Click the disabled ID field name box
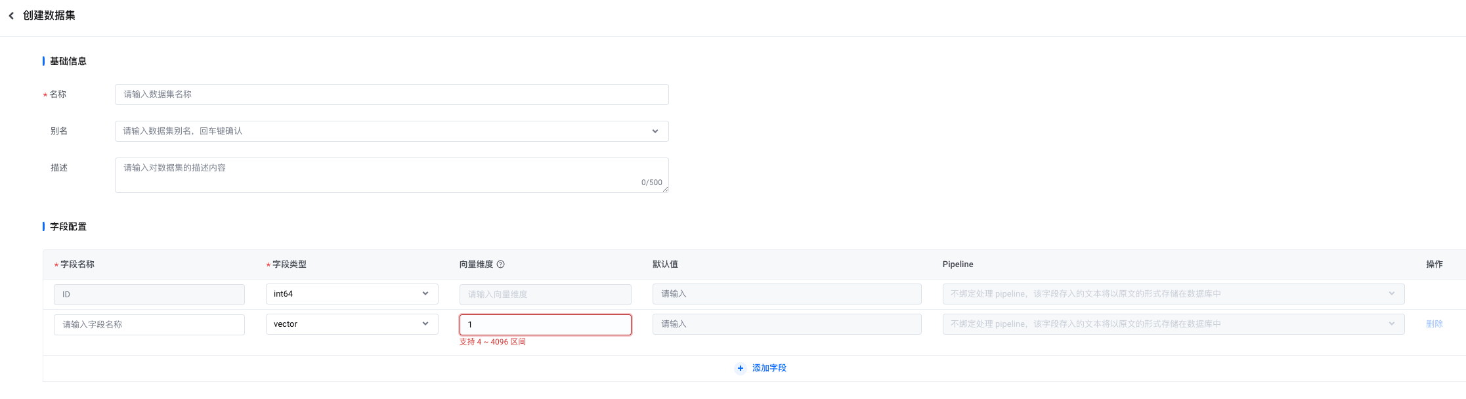The height and width of the screenshot is (399, 1466). click(149, 295)
